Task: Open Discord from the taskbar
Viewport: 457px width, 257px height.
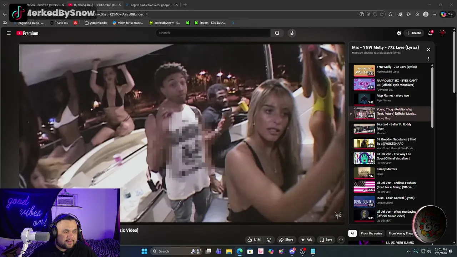Action: point(292,251)
